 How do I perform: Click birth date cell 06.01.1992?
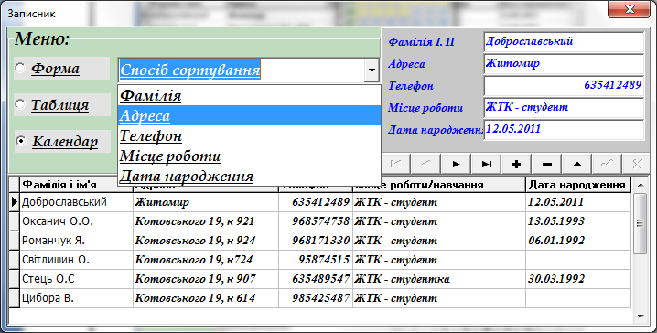(578, 241)
